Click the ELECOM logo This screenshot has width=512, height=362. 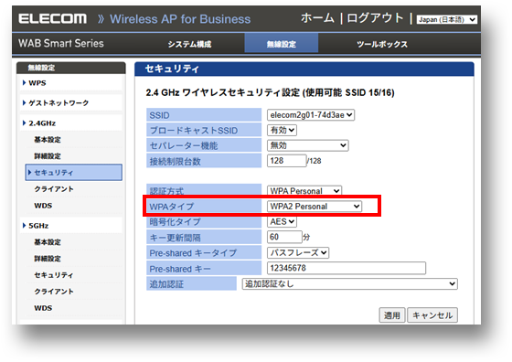[x=53, y=18]
